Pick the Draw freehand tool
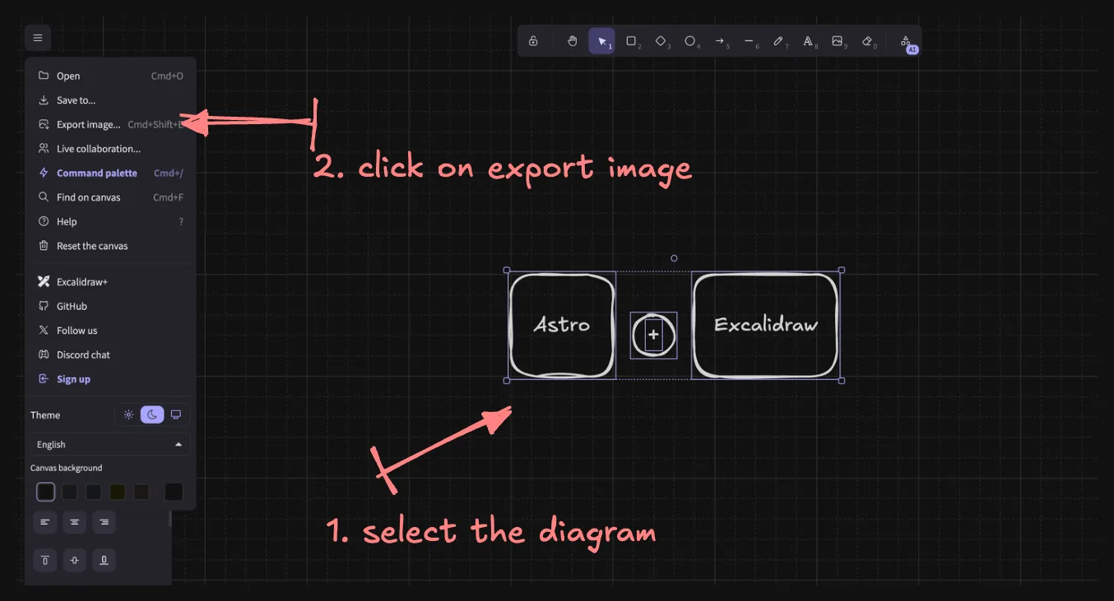 [779, 40]
